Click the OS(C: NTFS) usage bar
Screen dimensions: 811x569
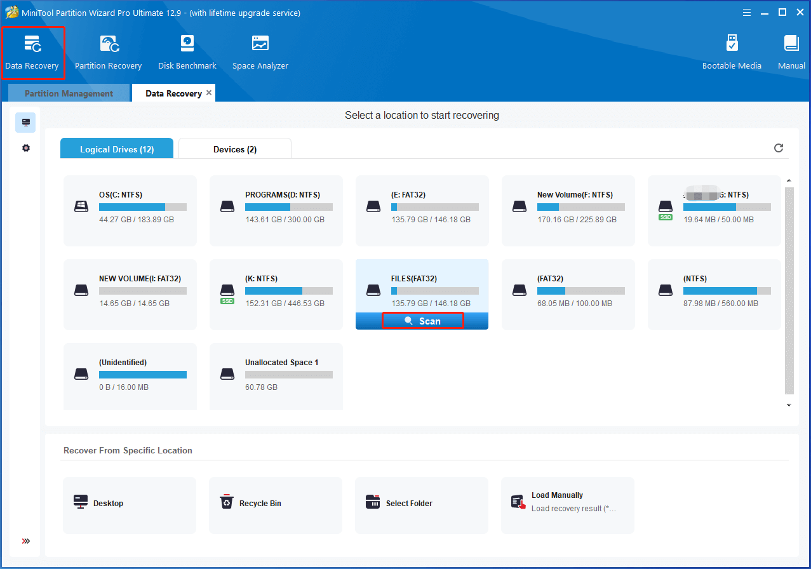click(143, 207)
